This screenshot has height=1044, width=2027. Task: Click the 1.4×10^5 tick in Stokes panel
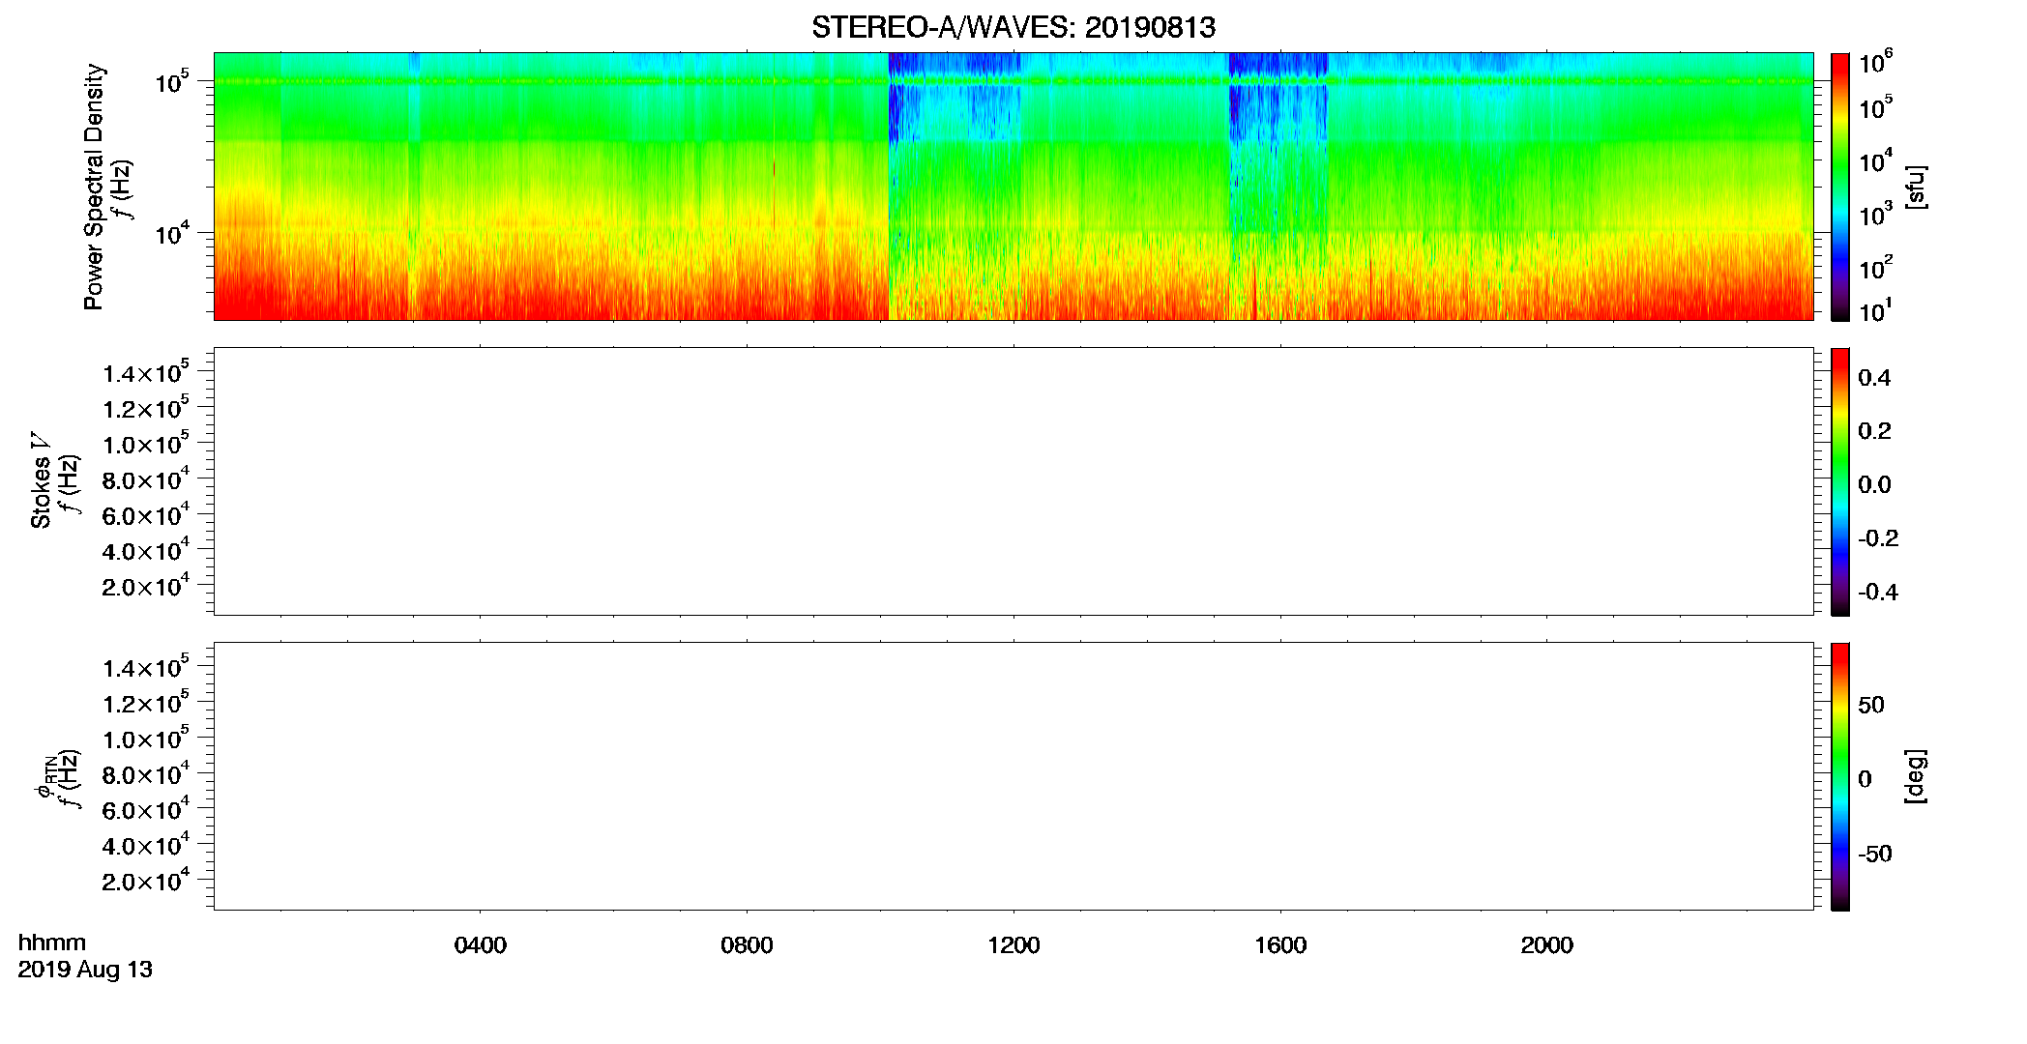[146, 372]
